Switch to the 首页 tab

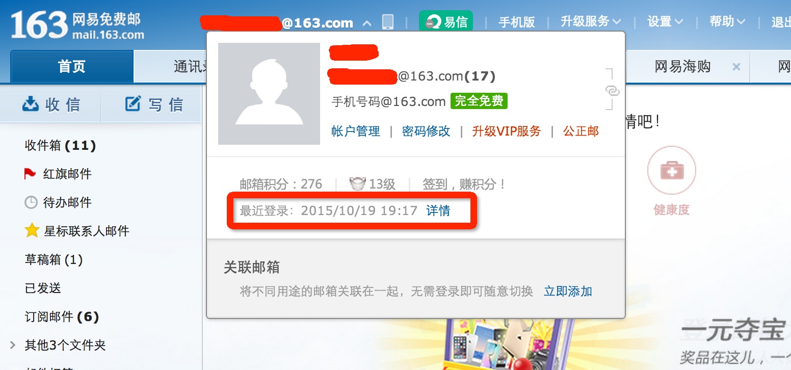(x=72, y=66)
